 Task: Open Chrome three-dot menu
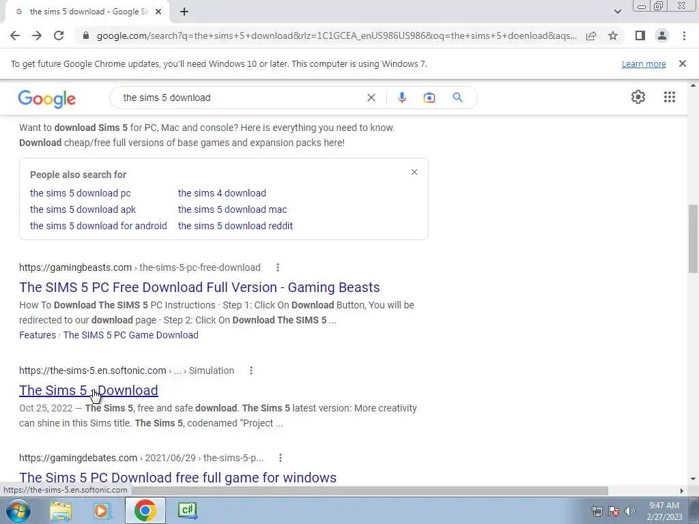(x=684, y=35)
